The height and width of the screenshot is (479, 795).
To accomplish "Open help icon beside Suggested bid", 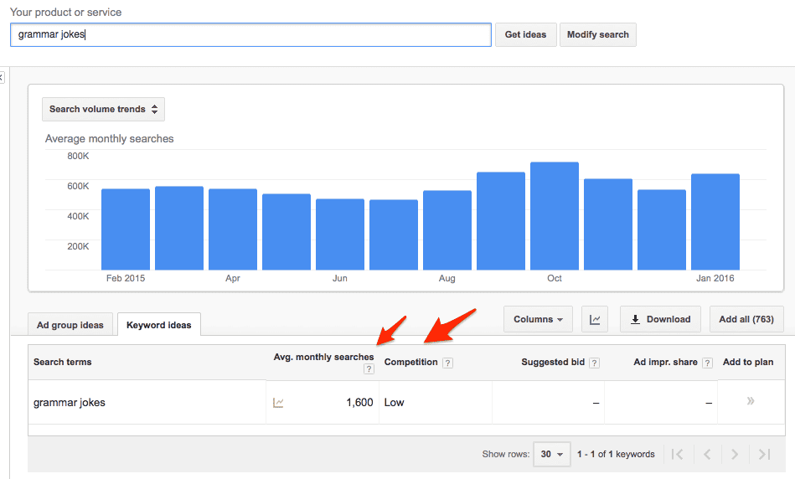I will 594,363.
